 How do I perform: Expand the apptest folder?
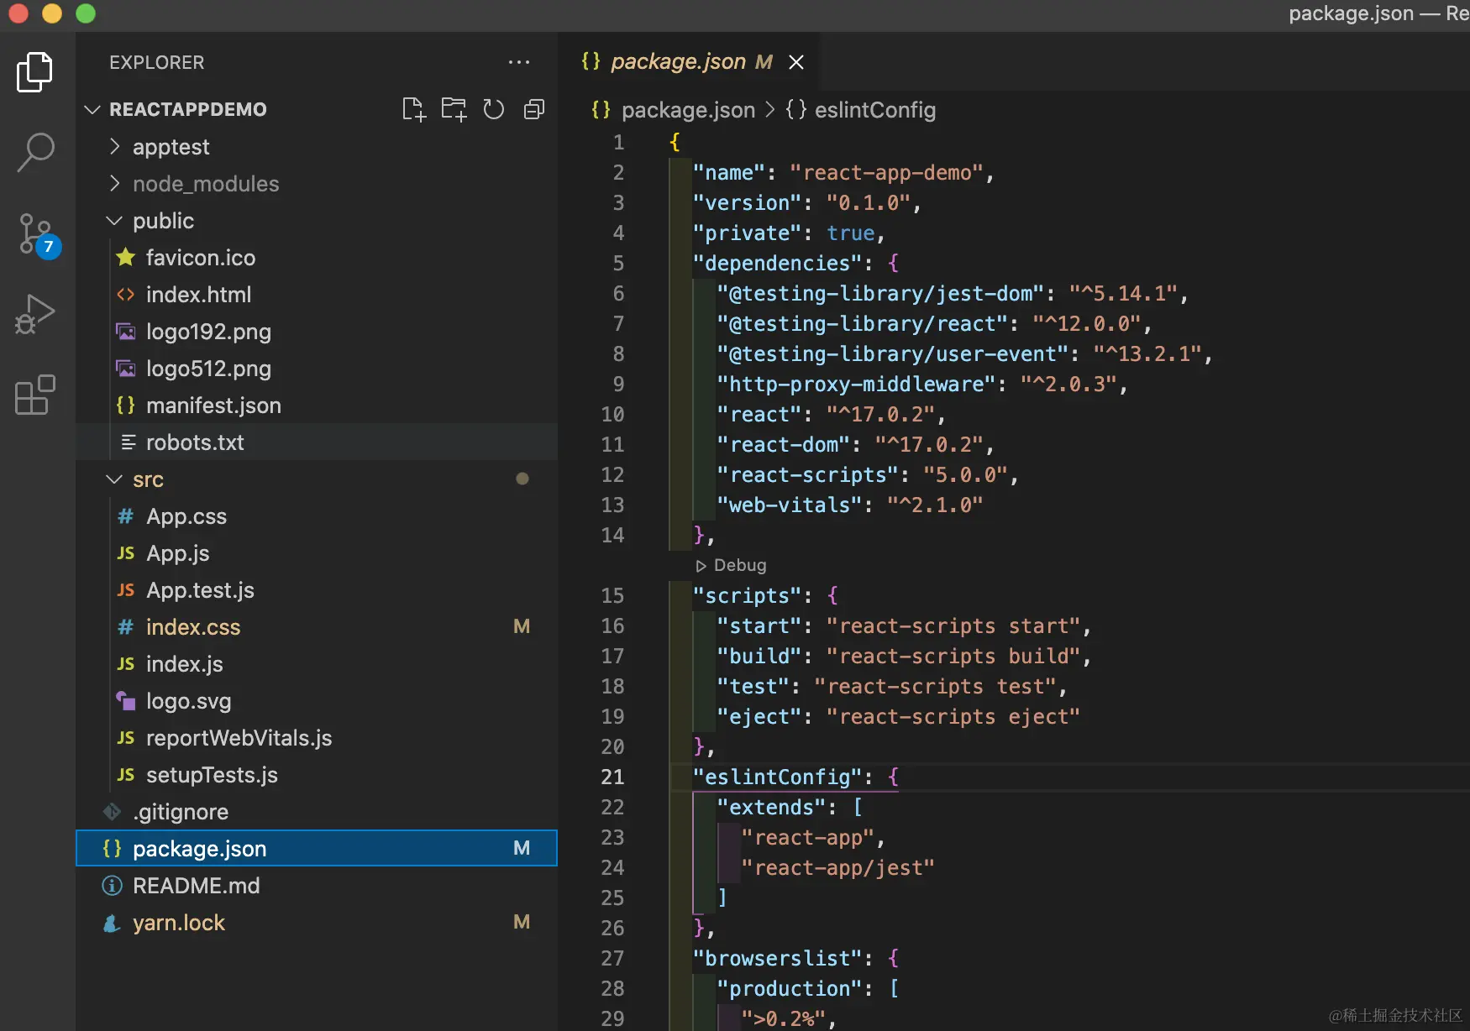coord(171,147)
